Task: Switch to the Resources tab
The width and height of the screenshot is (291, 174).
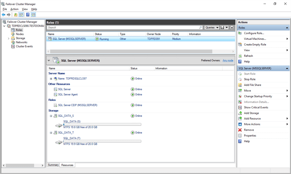Action: pos(67,165)
